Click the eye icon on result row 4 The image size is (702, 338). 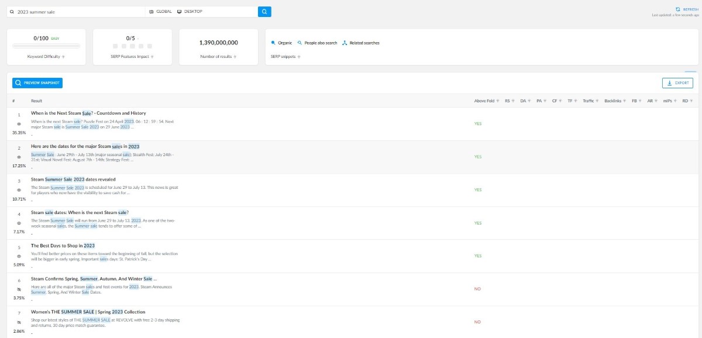(19, 223)
